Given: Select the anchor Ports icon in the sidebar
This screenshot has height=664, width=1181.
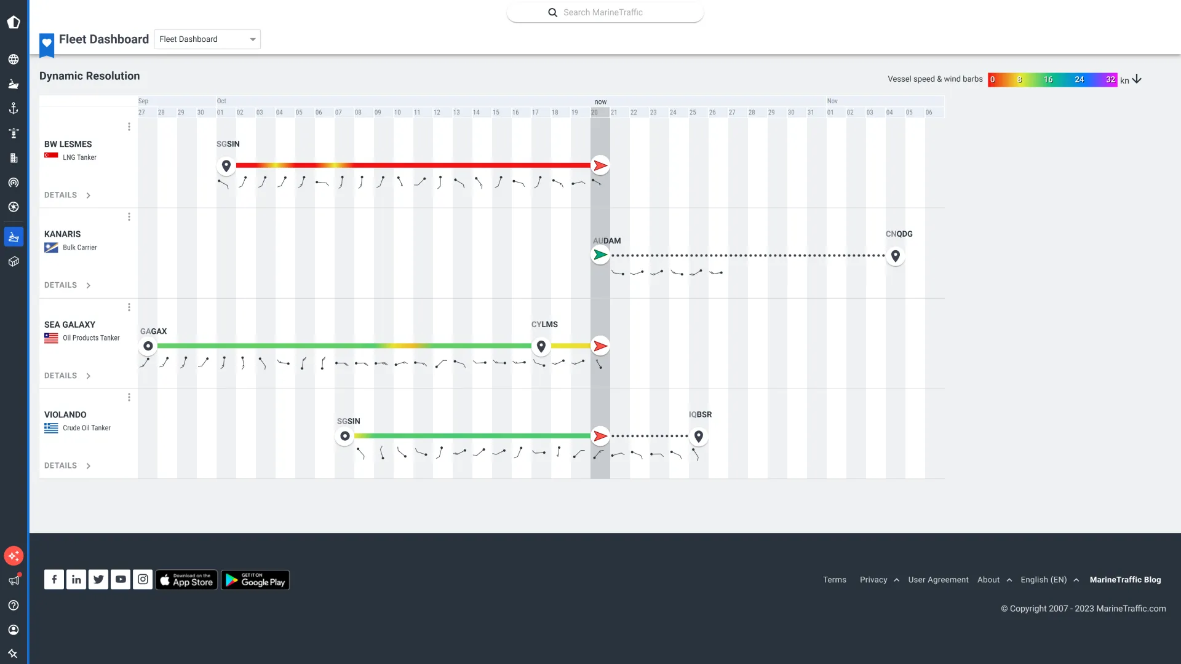Looking at the screenshot, I should 14,108.
